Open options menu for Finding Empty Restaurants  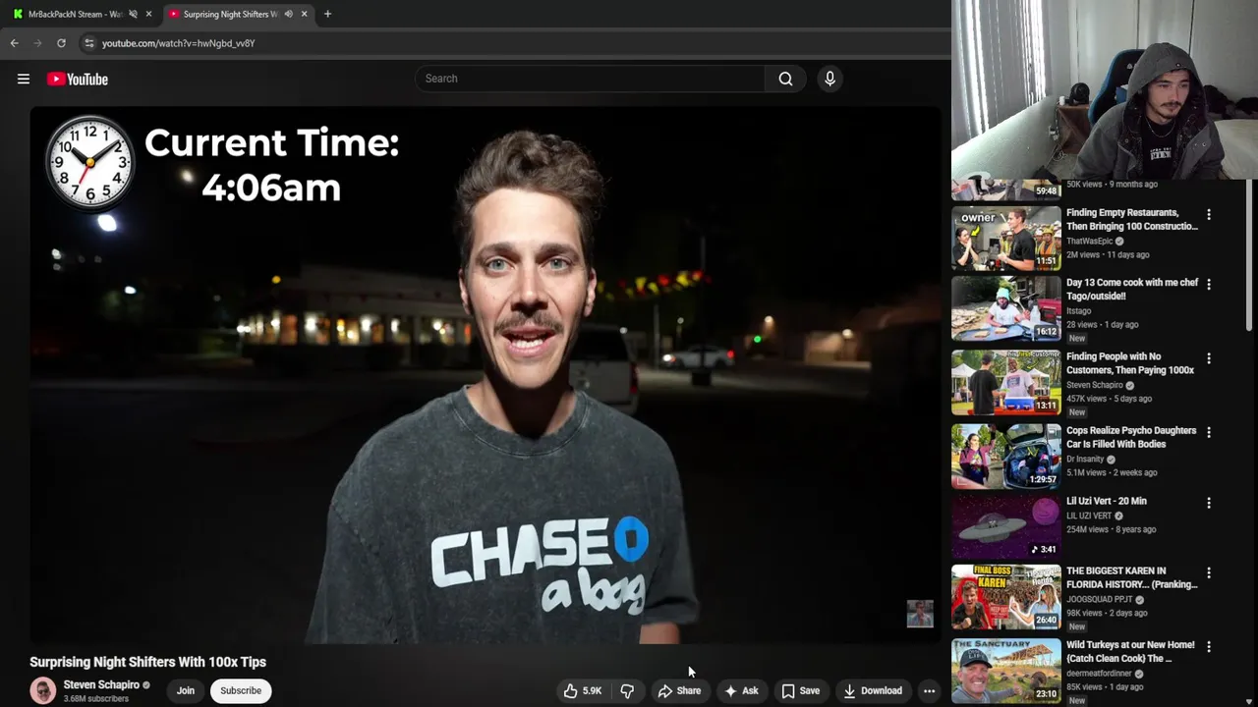point(1209,214)
